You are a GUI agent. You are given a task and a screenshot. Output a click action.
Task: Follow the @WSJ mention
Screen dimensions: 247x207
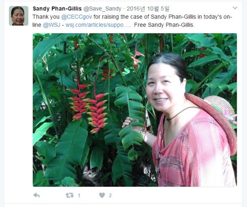pos(51,25)
